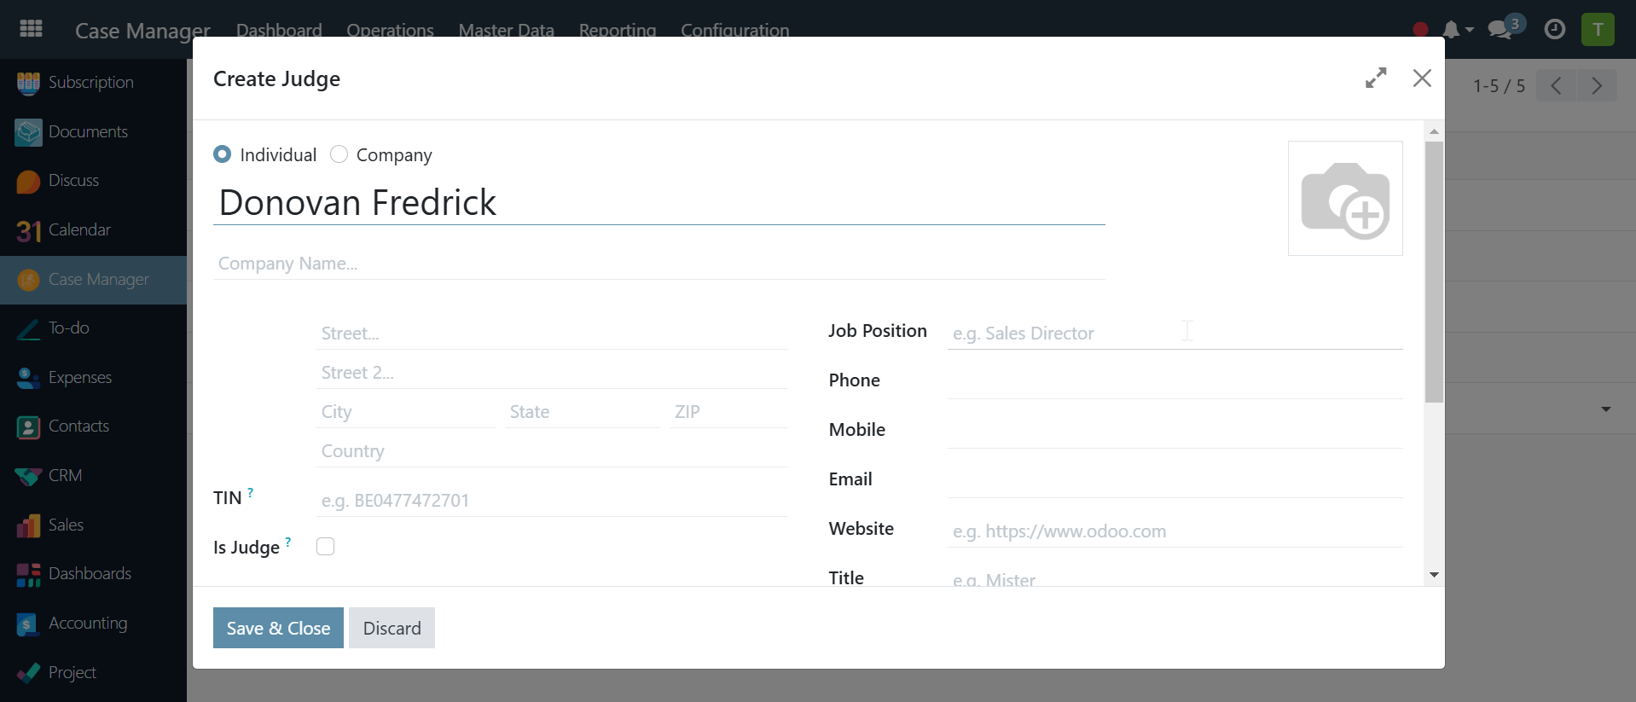Focus the TIN input field

[552, 501]
